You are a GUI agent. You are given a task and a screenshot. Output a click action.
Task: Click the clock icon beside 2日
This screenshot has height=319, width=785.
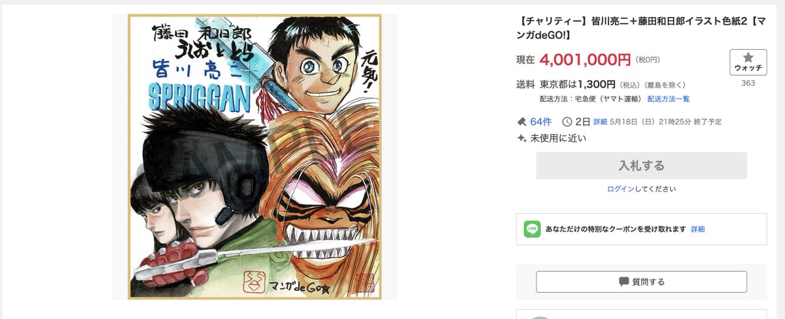(x=567, y=122)
